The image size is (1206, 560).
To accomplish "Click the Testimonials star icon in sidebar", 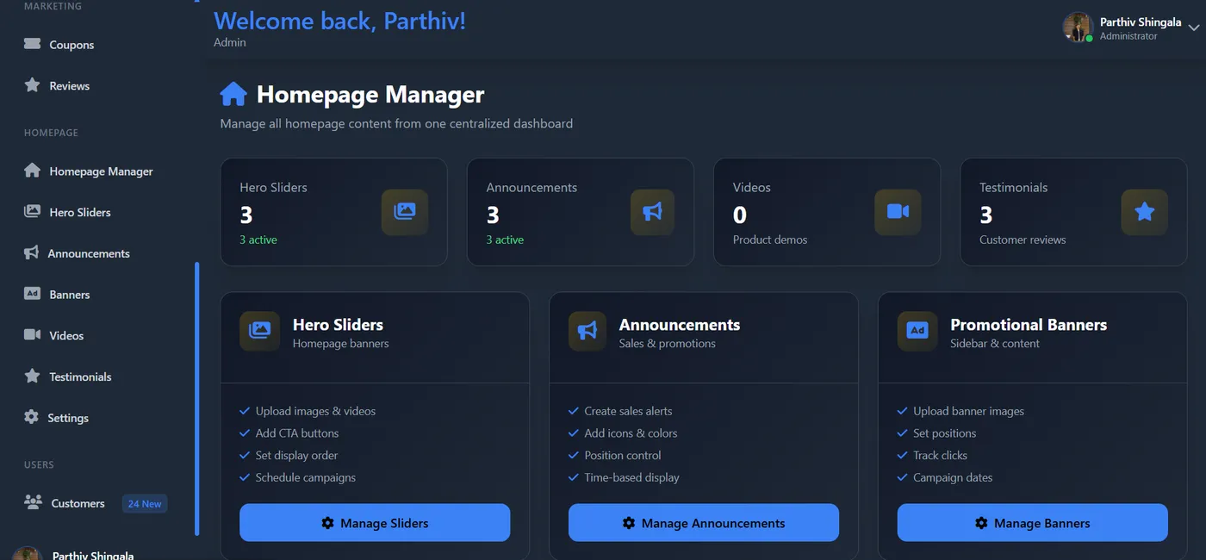I will coord(32,376).
